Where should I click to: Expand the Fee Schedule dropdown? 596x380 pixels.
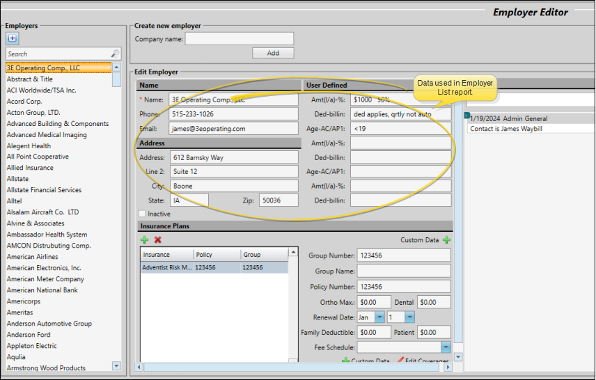coord(446,347)
